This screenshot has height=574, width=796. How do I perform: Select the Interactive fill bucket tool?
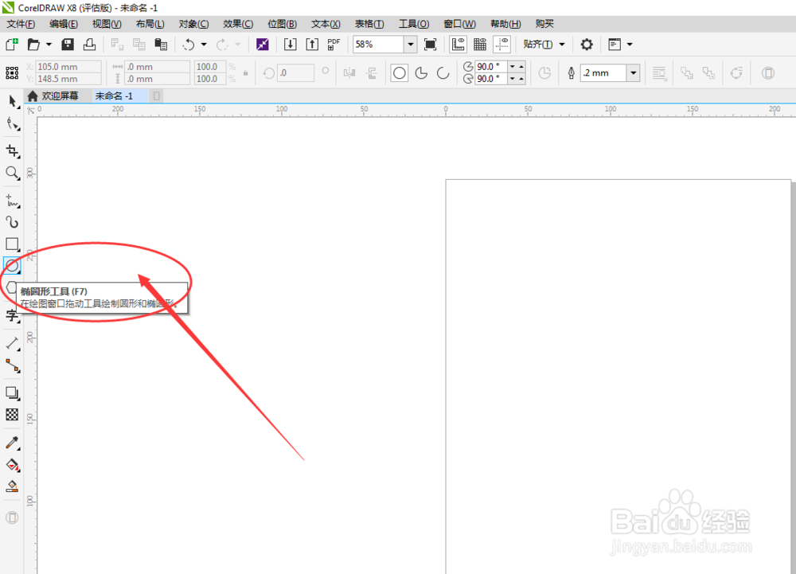pyautogui.click(x=13, y=464)
